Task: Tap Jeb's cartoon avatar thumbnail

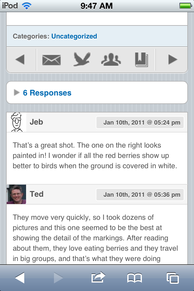Action: click(x=16, y=122)
